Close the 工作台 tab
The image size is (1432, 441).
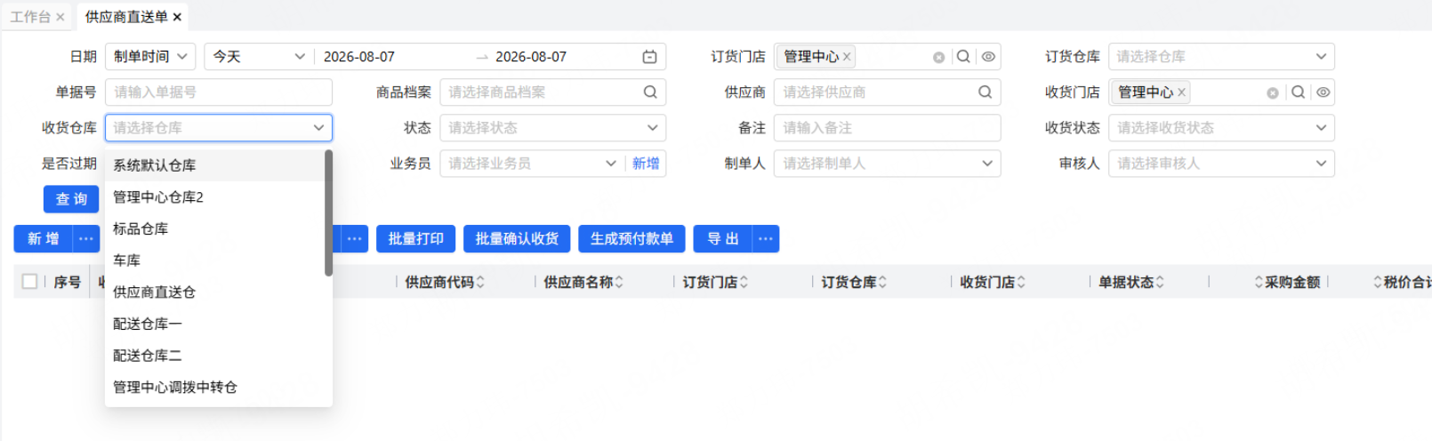point(60,17)
